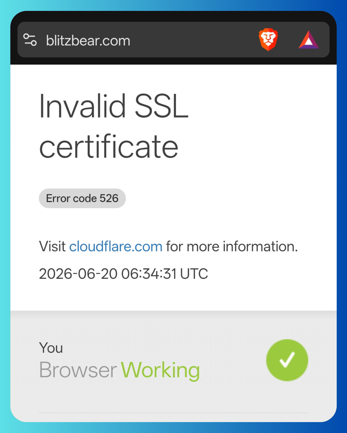
Task: Select the blitzbear.com address field
Action: pos(173,40)
